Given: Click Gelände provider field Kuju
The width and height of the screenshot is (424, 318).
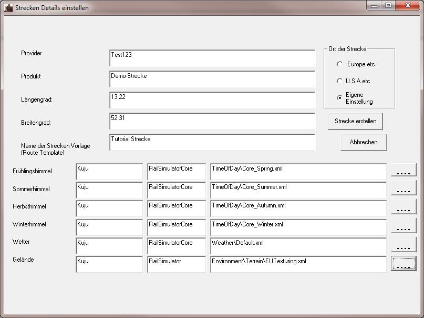Looking at the screenshot, I should click(109, 264).
